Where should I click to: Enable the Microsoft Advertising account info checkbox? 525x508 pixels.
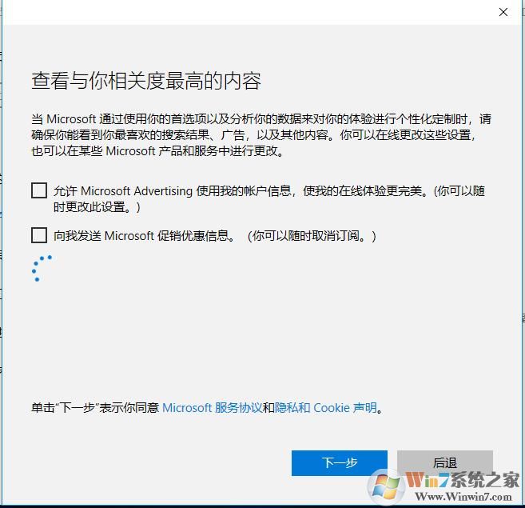[39, 190]
